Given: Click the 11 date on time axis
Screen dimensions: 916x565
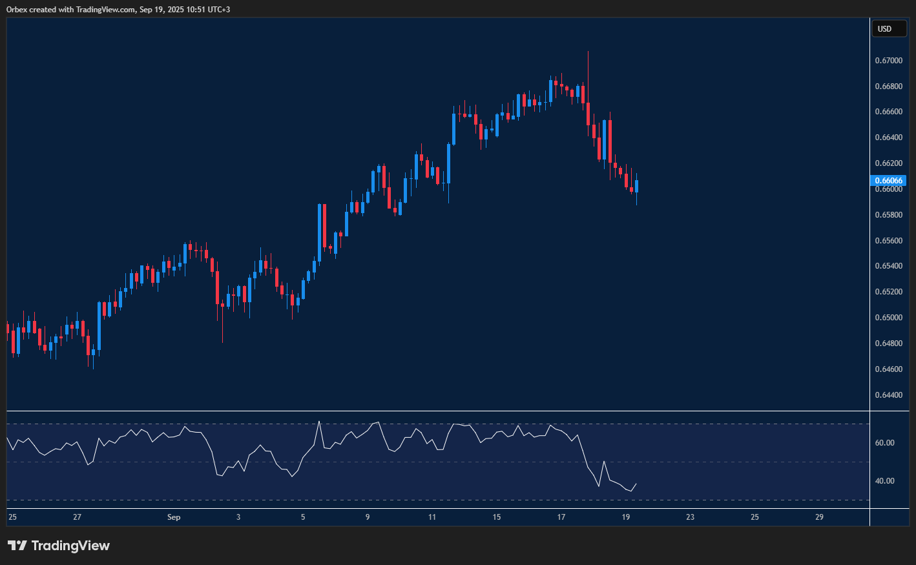Looking at the screenshot, I should click(432, 517).
